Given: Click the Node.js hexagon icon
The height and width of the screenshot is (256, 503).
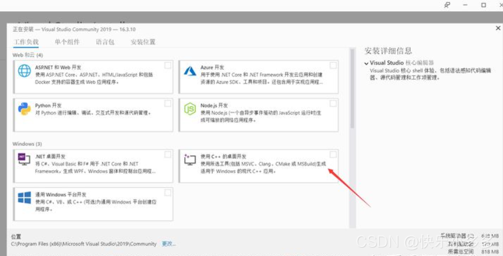Looking at the screenshot, I should [190, 109].
